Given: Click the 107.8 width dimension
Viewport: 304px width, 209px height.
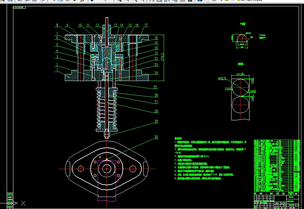Looking at the screenshot, I should tap(241, 74).
